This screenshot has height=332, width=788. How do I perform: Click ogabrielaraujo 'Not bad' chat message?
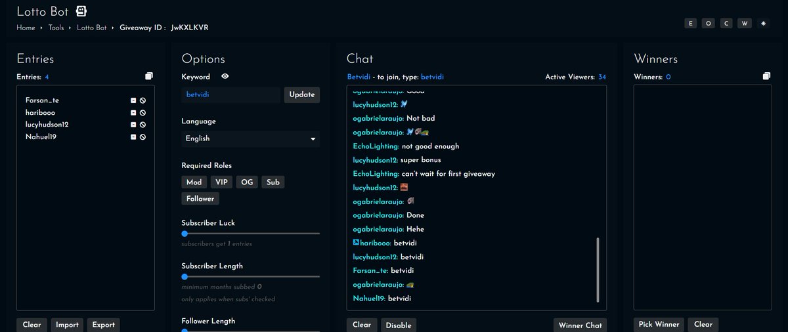tap(393, 118)
